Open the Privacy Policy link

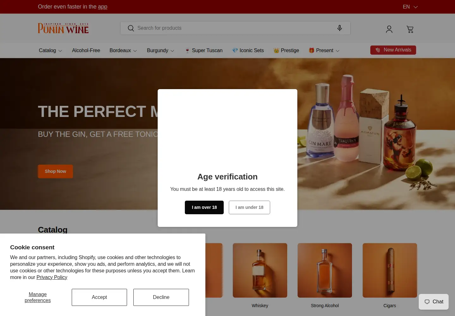[52, 277]
